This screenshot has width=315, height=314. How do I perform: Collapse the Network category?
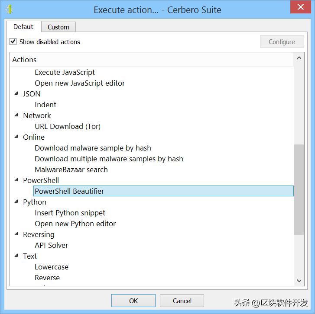(x=16, y=115)
